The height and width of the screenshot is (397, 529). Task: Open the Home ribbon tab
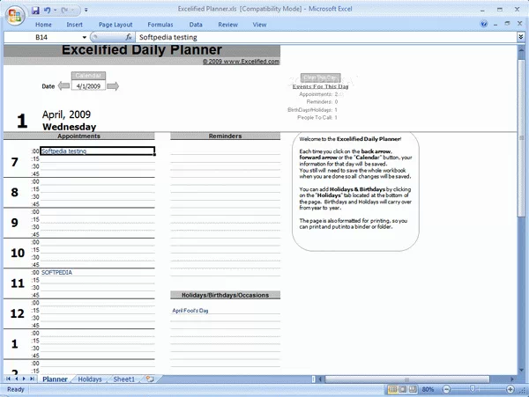43,25
